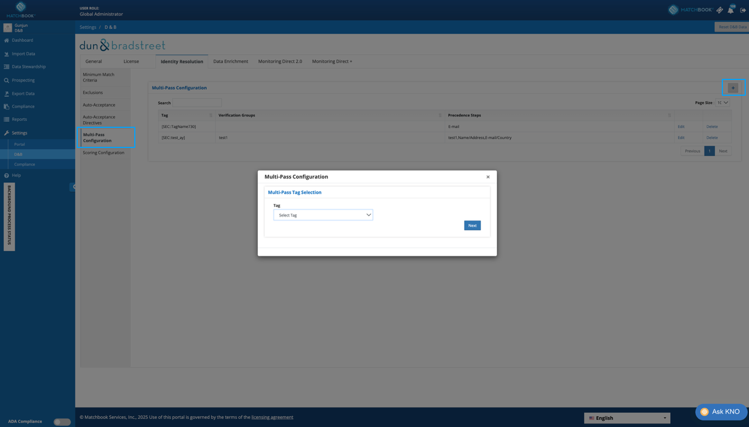
Task: Switch to the Monitoring Direct + tab
Action: tap(332, 61)
